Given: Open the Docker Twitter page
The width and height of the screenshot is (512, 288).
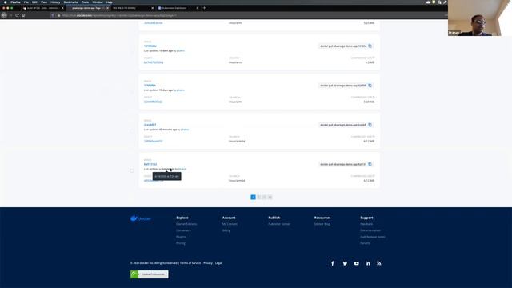Looking at the screenshot, I should (345, 263).
